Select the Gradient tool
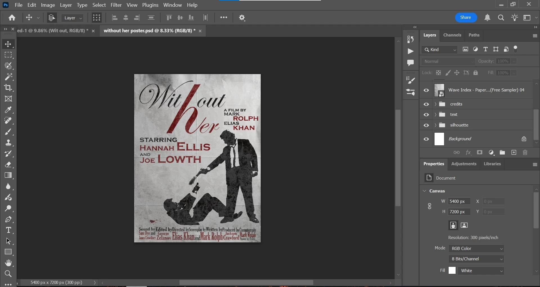Screen dimensions: 540x287 pyautogui.click(x=8, y=175)
